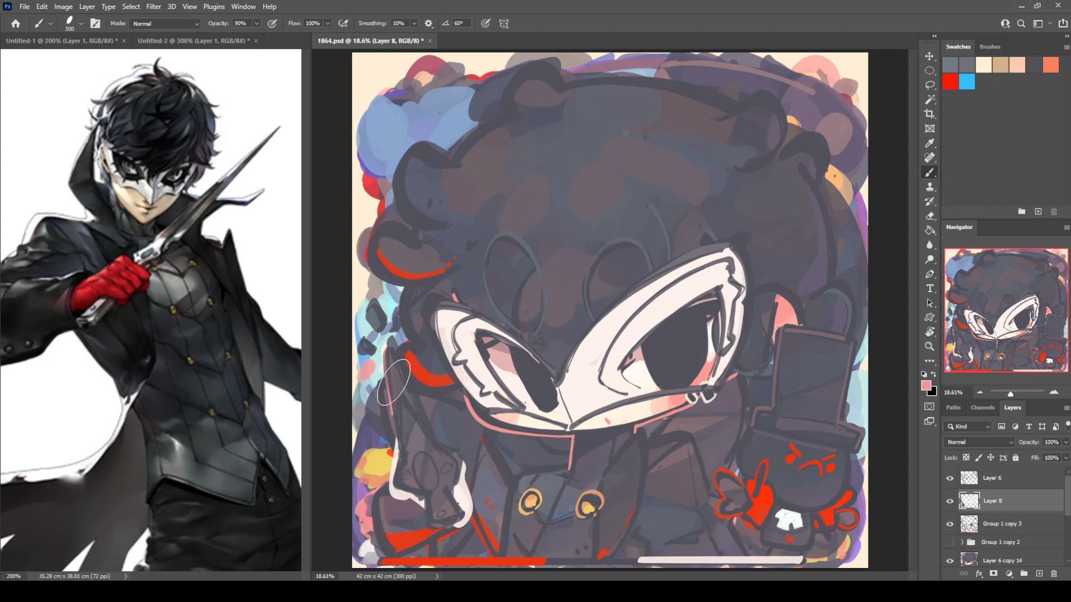Select the Dodge tool
The image size is (1071, 602).
point(929,259)
